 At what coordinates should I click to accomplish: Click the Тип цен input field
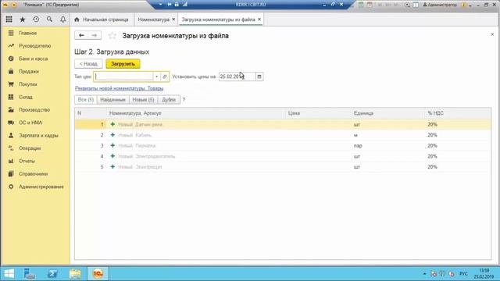coord(123,76)
